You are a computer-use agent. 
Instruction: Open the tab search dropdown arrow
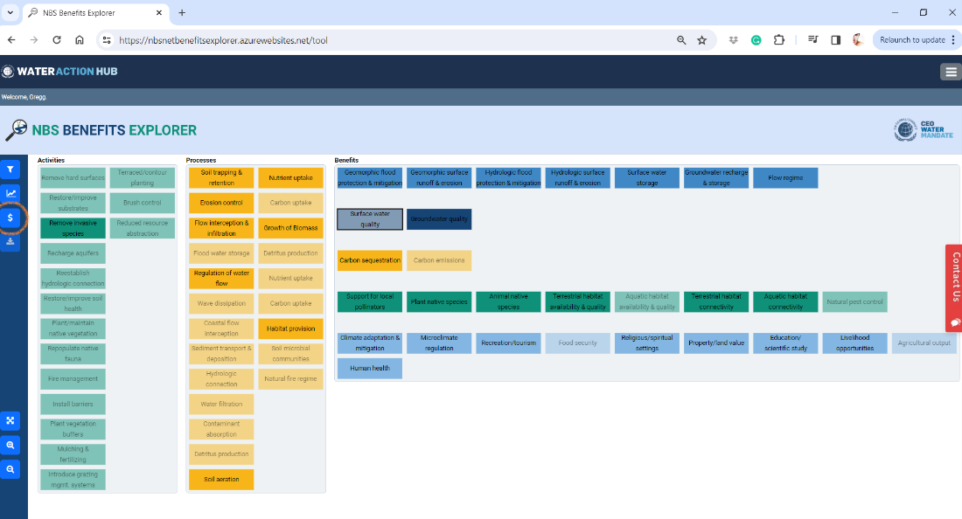click(10, 12)
